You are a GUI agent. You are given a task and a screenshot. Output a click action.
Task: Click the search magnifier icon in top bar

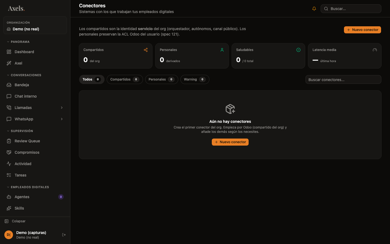tap(326, 9)
